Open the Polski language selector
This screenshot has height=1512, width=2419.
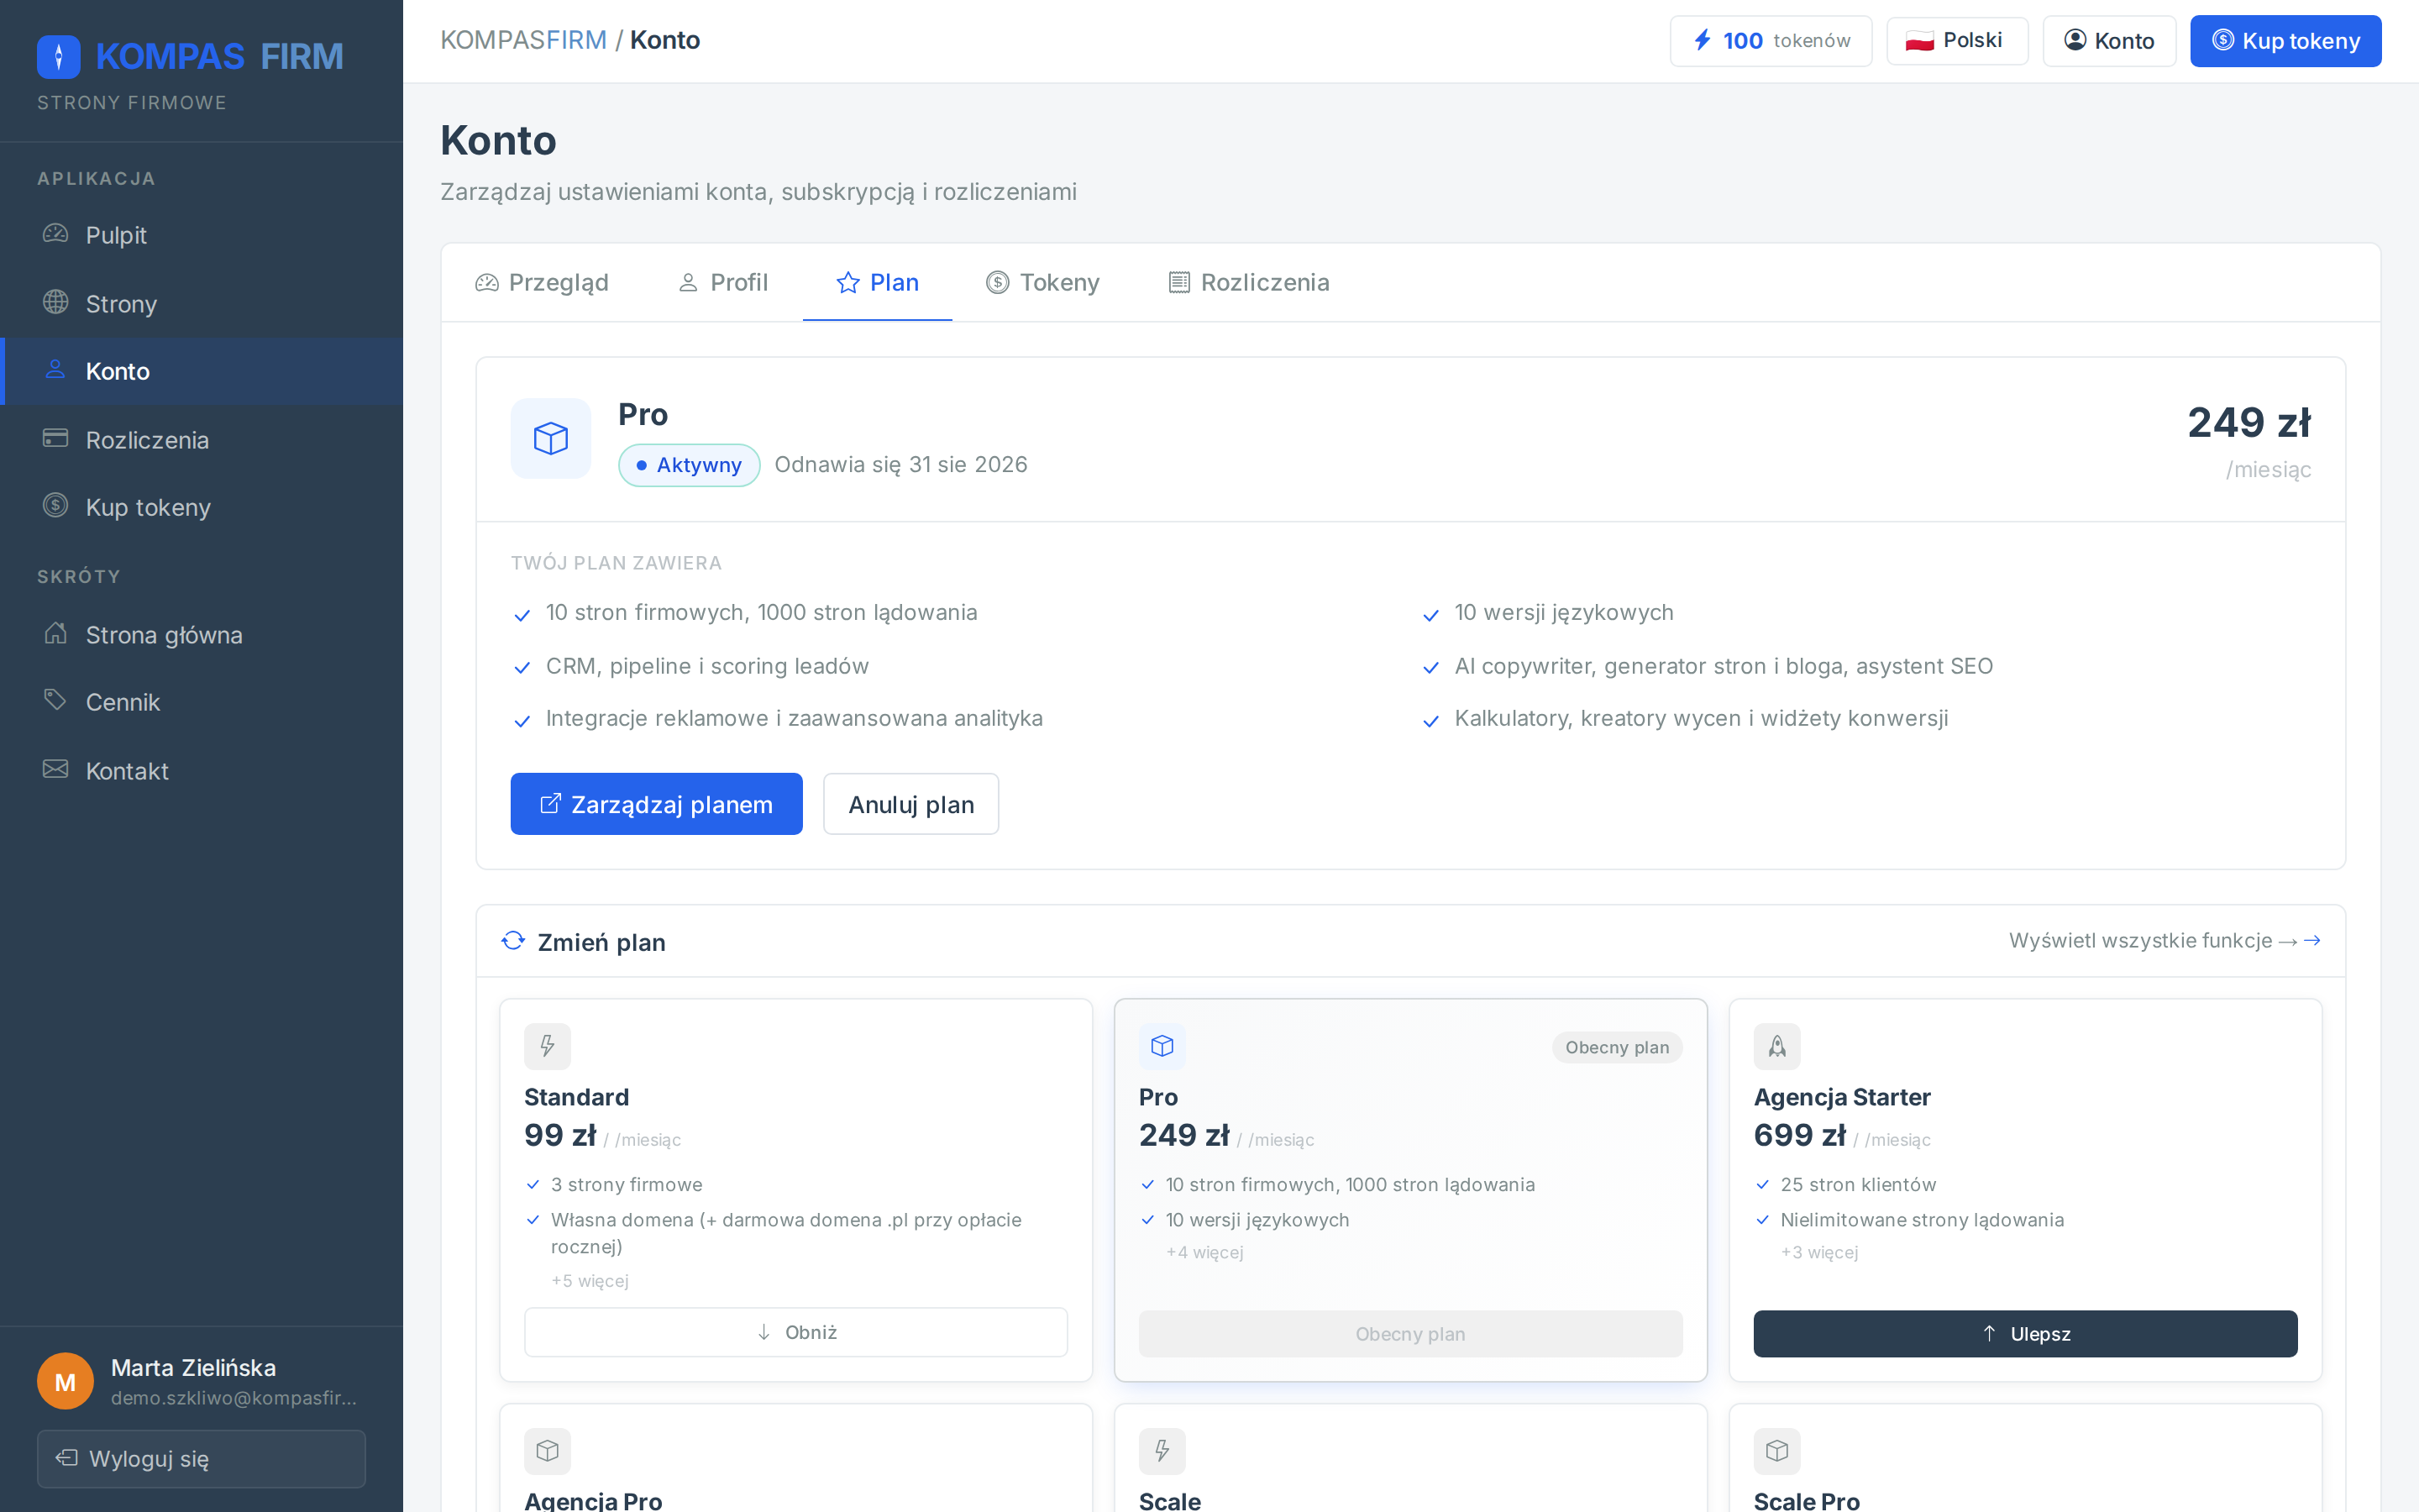tap(1956, 41)
